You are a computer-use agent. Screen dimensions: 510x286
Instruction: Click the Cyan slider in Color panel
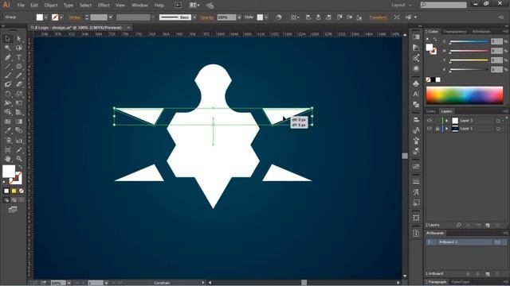(x=469, y=41)
